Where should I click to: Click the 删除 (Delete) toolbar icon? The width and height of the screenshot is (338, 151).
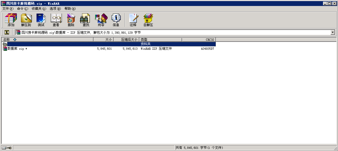[x=71, y=20]
